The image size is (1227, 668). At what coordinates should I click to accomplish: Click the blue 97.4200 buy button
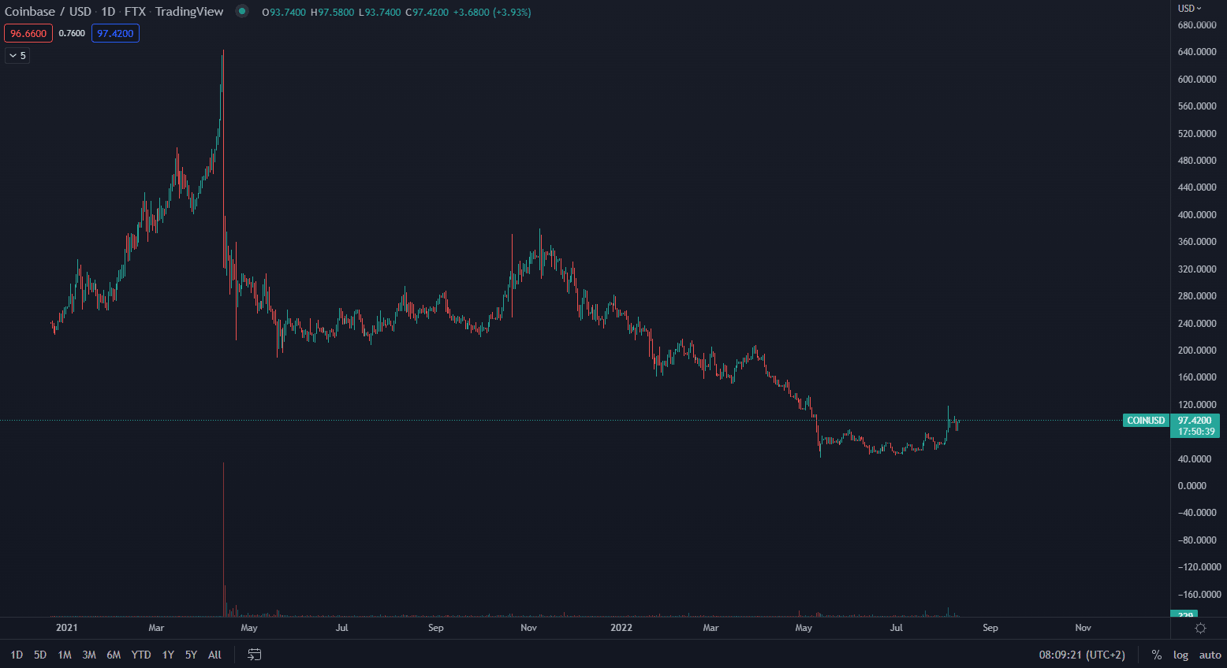(115, 33)
